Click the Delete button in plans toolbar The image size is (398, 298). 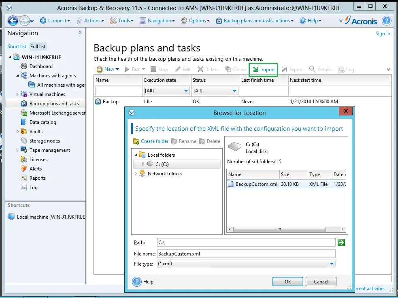point(208,69)
